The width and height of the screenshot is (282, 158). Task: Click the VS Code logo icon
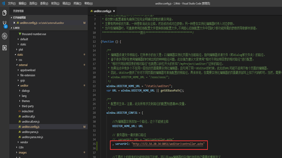click(3, 3)
